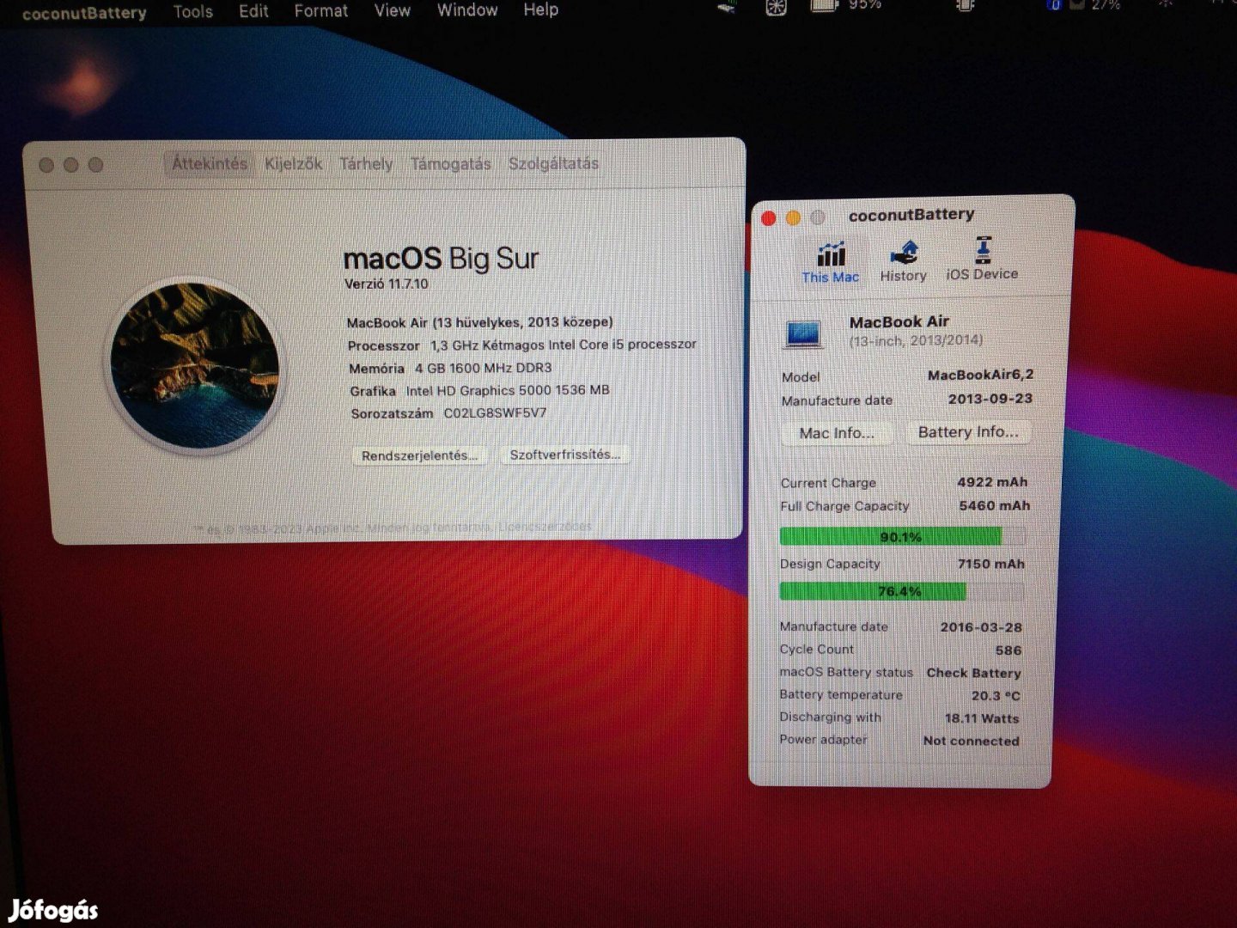Click Mac Manufacture date 2013-09-23
The width and height of the screenshot is (1237, 928).
tap(990, 399)
